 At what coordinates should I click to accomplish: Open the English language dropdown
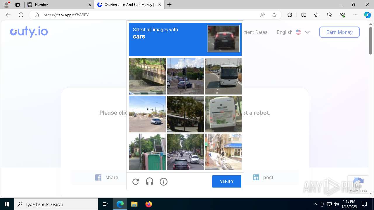click(293, 32)
